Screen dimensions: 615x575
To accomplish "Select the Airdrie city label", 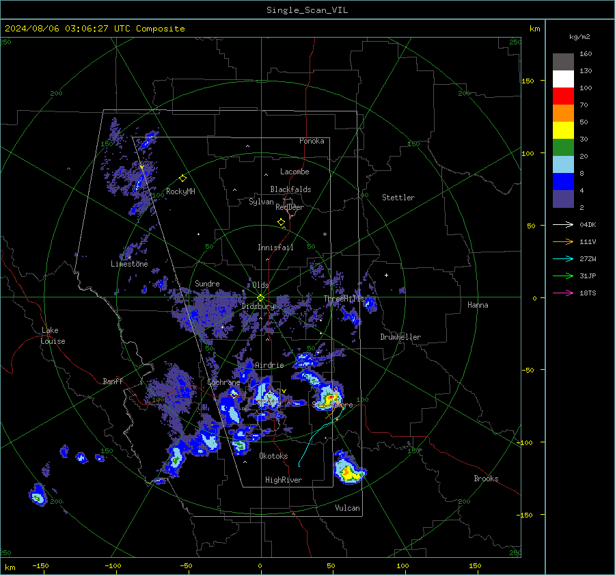I will point(269,365).
